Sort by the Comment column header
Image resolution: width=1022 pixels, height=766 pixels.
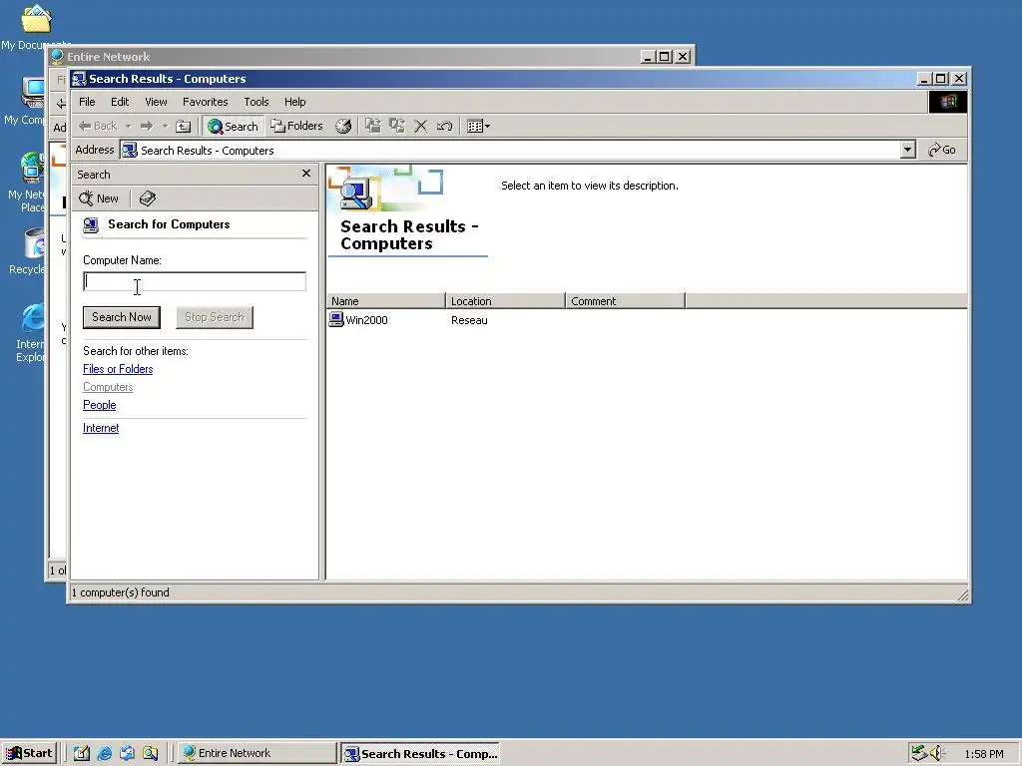[x=626, y=301]
